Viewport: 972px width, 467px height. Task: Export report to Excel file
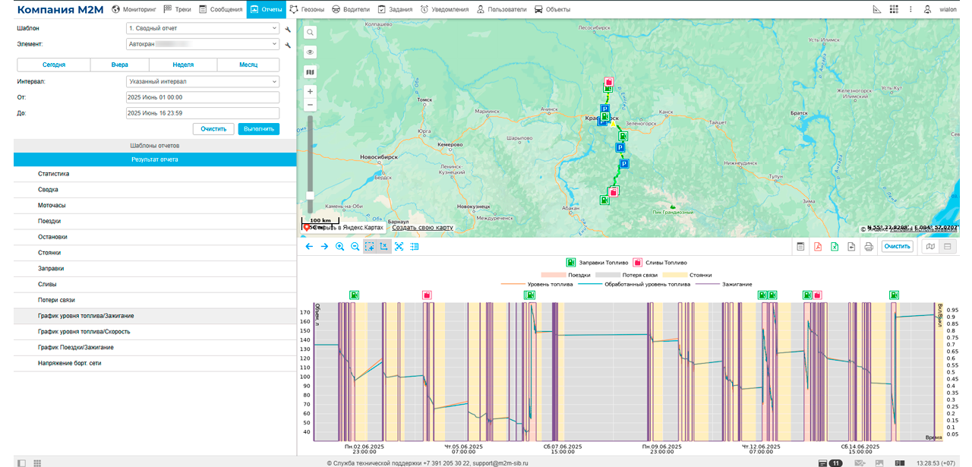click(x=835, y=247)
